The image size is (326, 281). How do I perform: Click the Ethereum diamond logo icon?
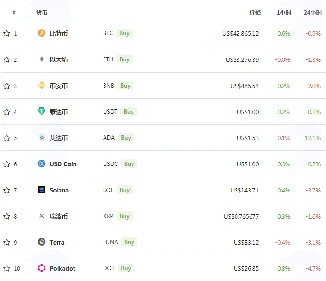click(x=42, y=59)
